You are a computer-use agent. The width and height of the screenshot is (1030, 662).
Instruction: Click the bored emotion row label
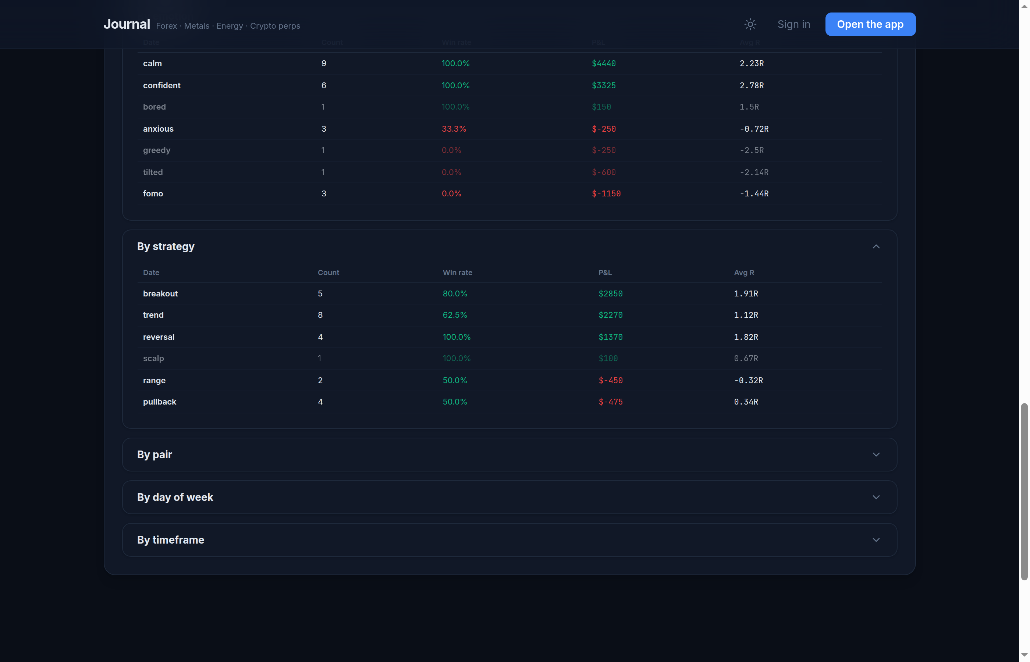(x=154, y=107)
